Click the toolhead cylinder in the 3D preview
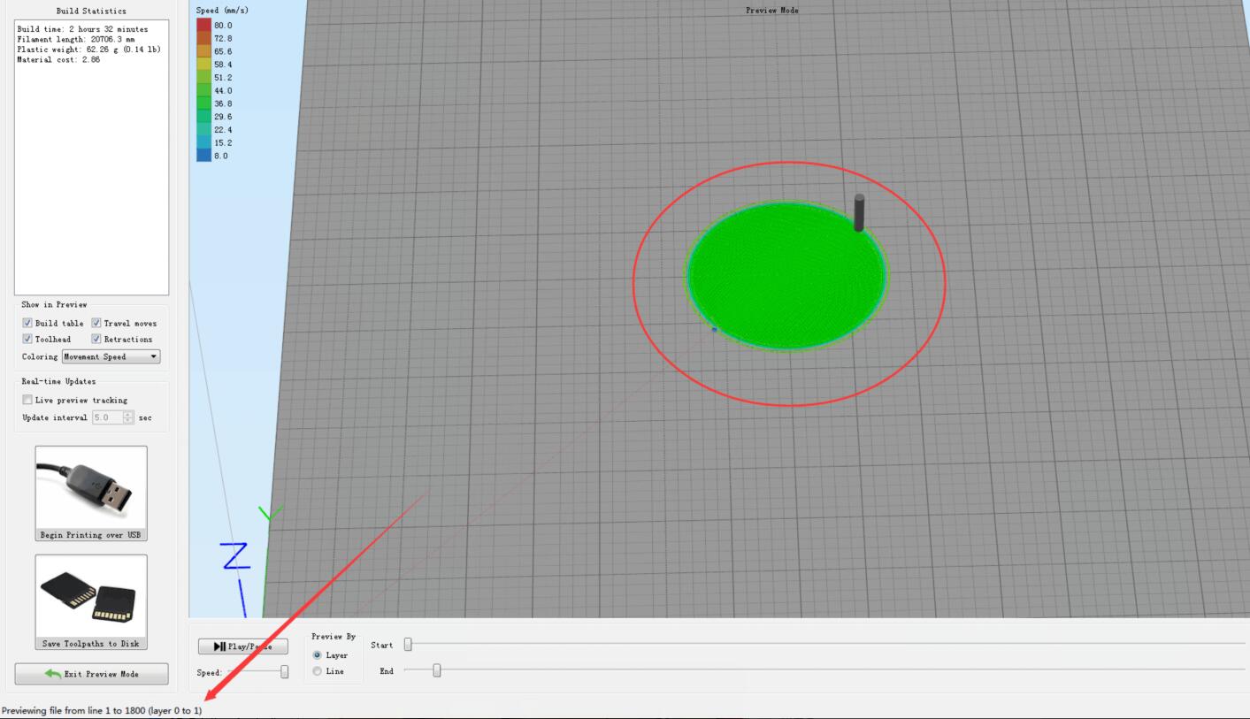Screen dimensions: 1250x719 (858, 212)
